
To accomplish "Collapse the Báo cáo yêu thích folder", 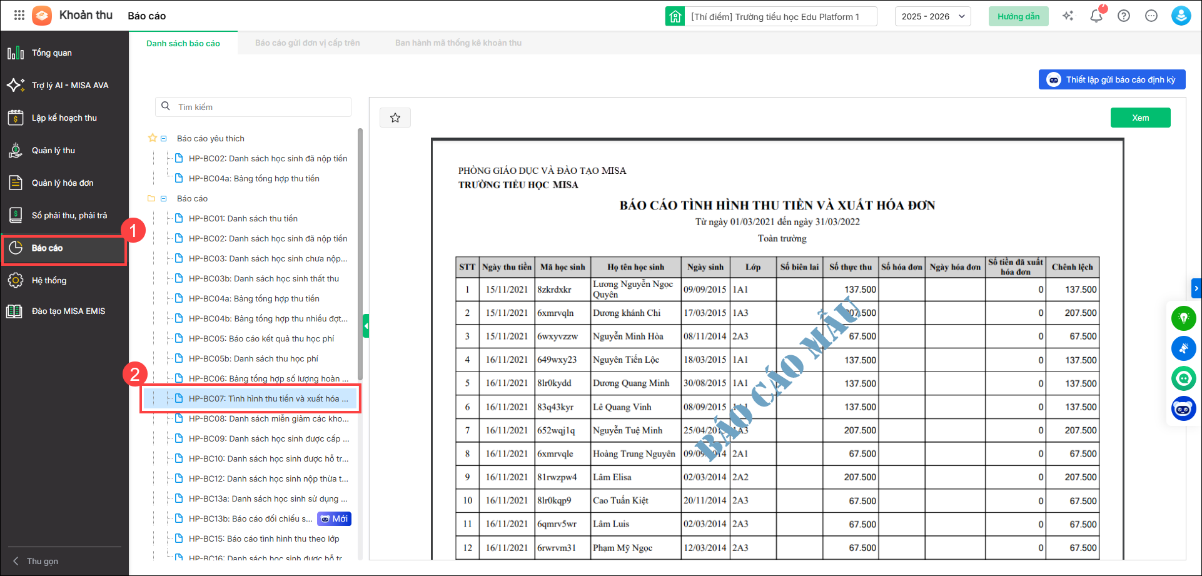I will point(164,139).
